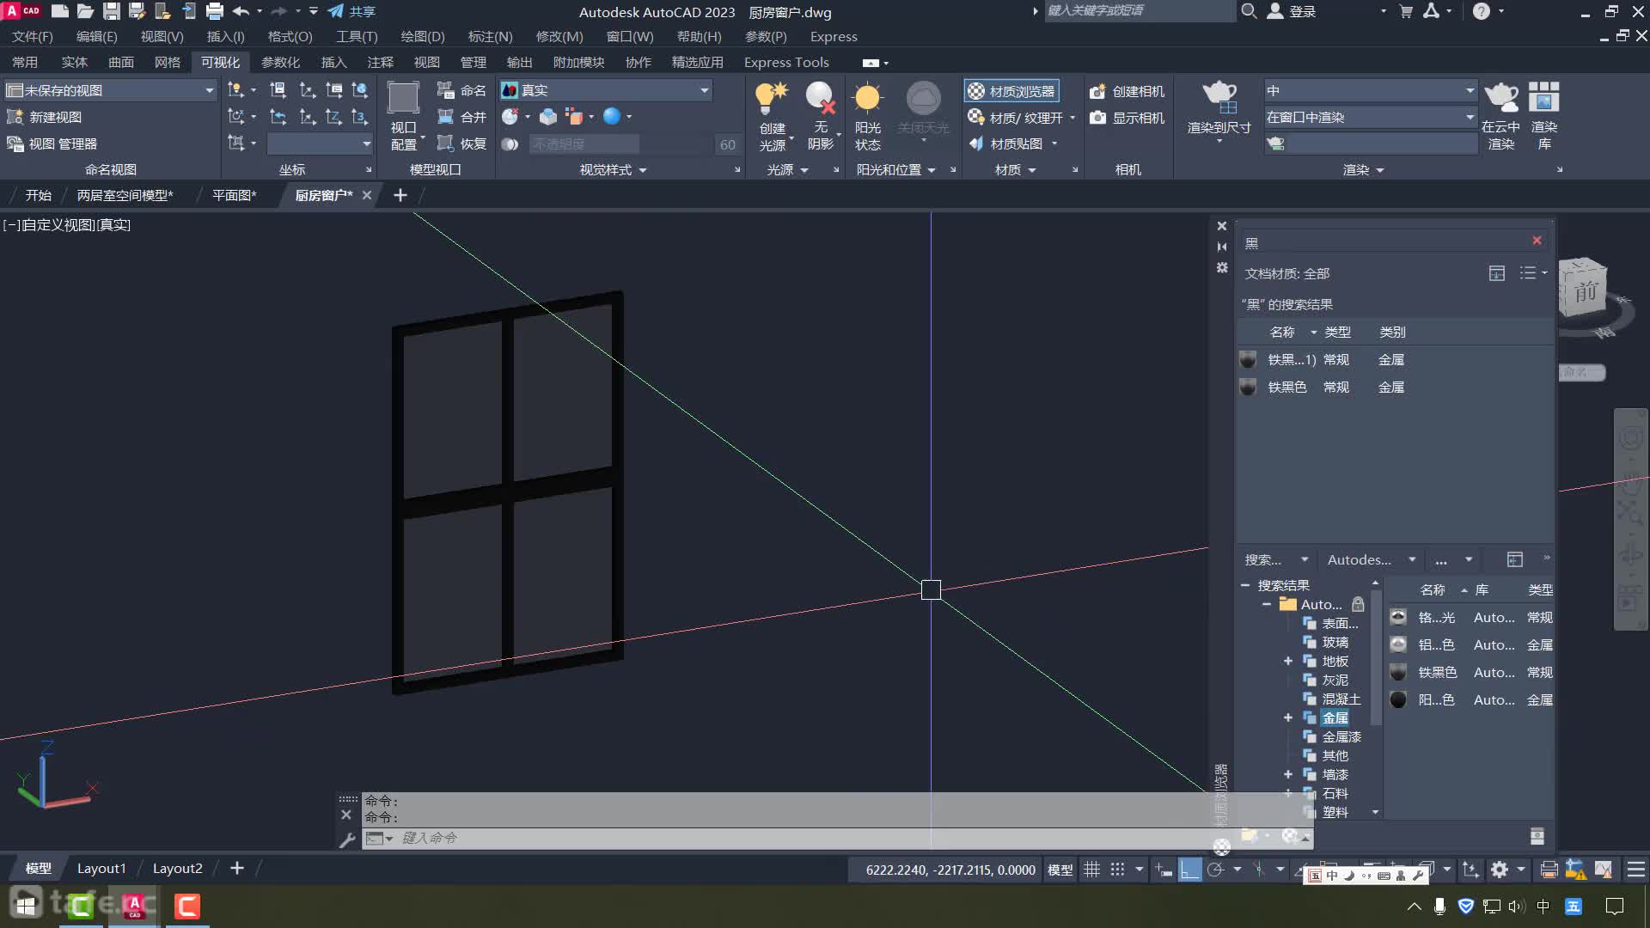Toggle Materials/Textures On setting
Image resolution: width=1650 pixels, height=928 pixels.
pyautogui.click(x=1017, y=118)
